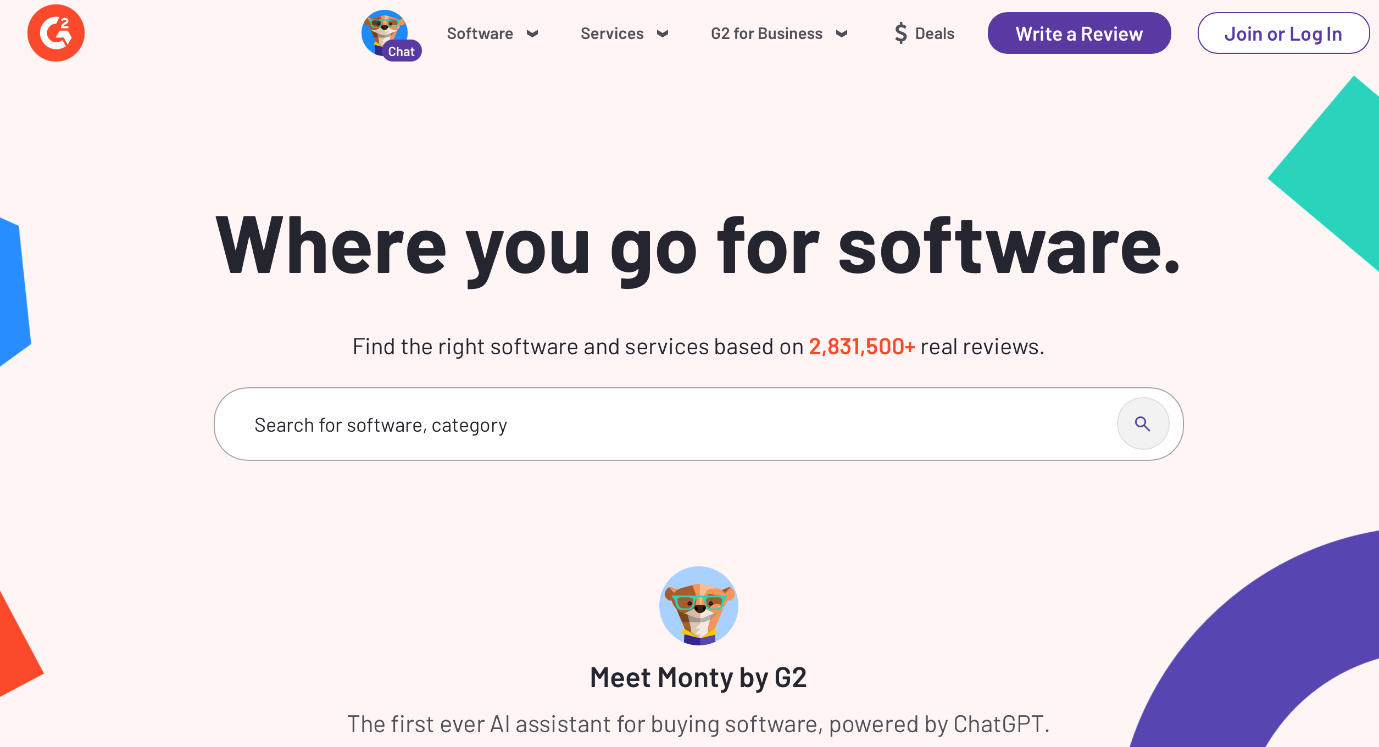Open the Monty chat assistant
Image resolution: width=1379 pixels, height=747 pixels.
click(x=387, y=34)
